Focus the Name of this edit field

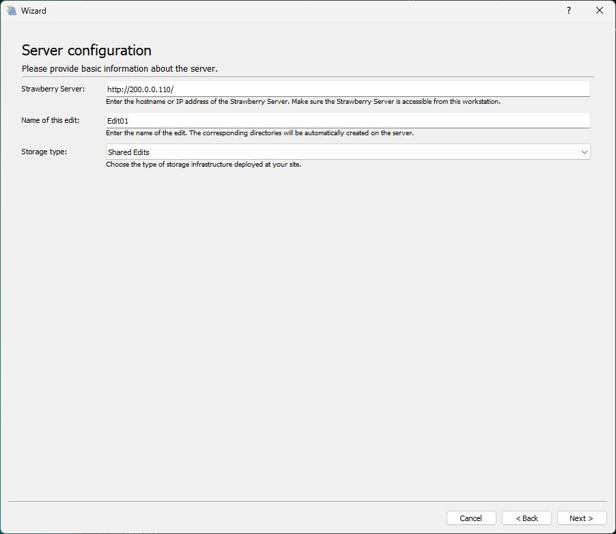[x=347, y=121]
